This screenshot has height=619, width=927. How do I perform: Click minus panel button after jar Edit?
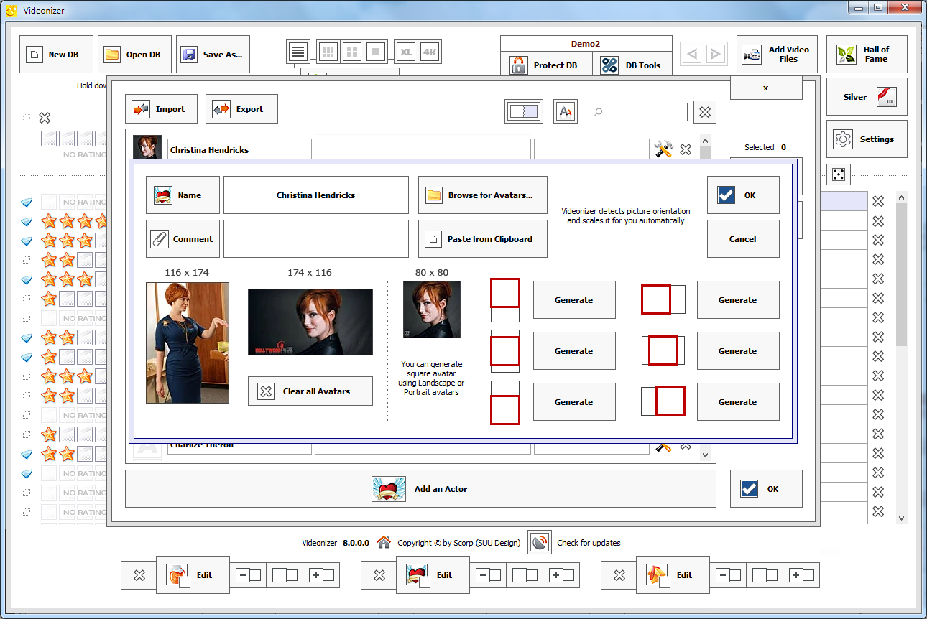coord(249,575)
